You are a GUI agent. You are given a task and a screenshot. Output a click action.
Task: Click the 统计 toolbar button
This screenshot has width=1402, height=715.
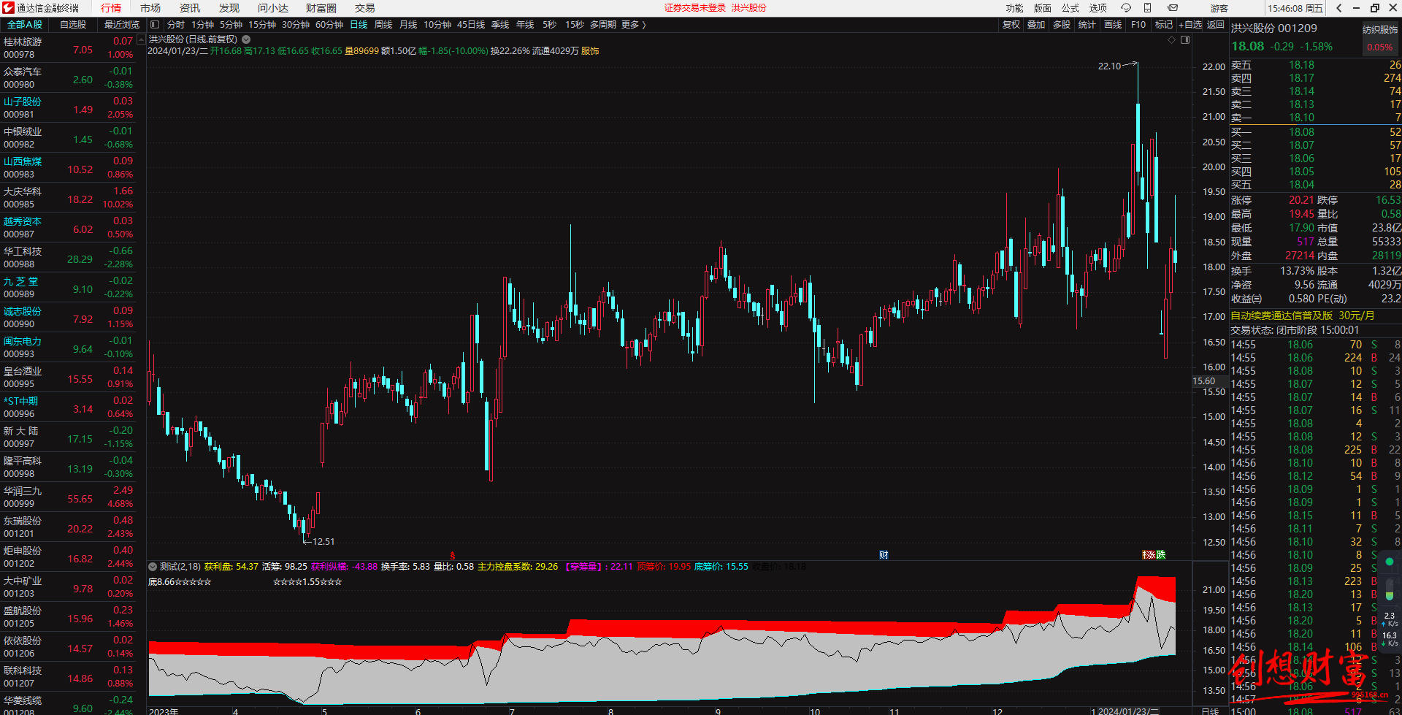tap(1087, 25)
